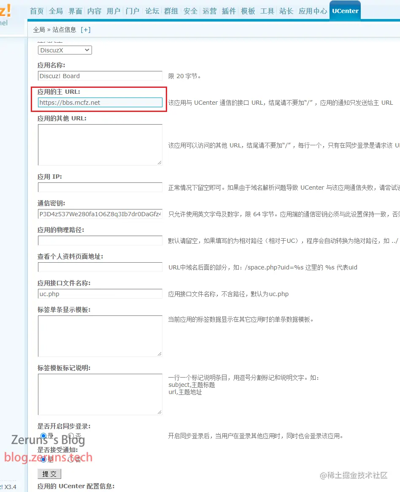The width and height of the screenshot is (400, 492).
Task: Open the 首页 menu tab
Action: [x=37, y=11]
